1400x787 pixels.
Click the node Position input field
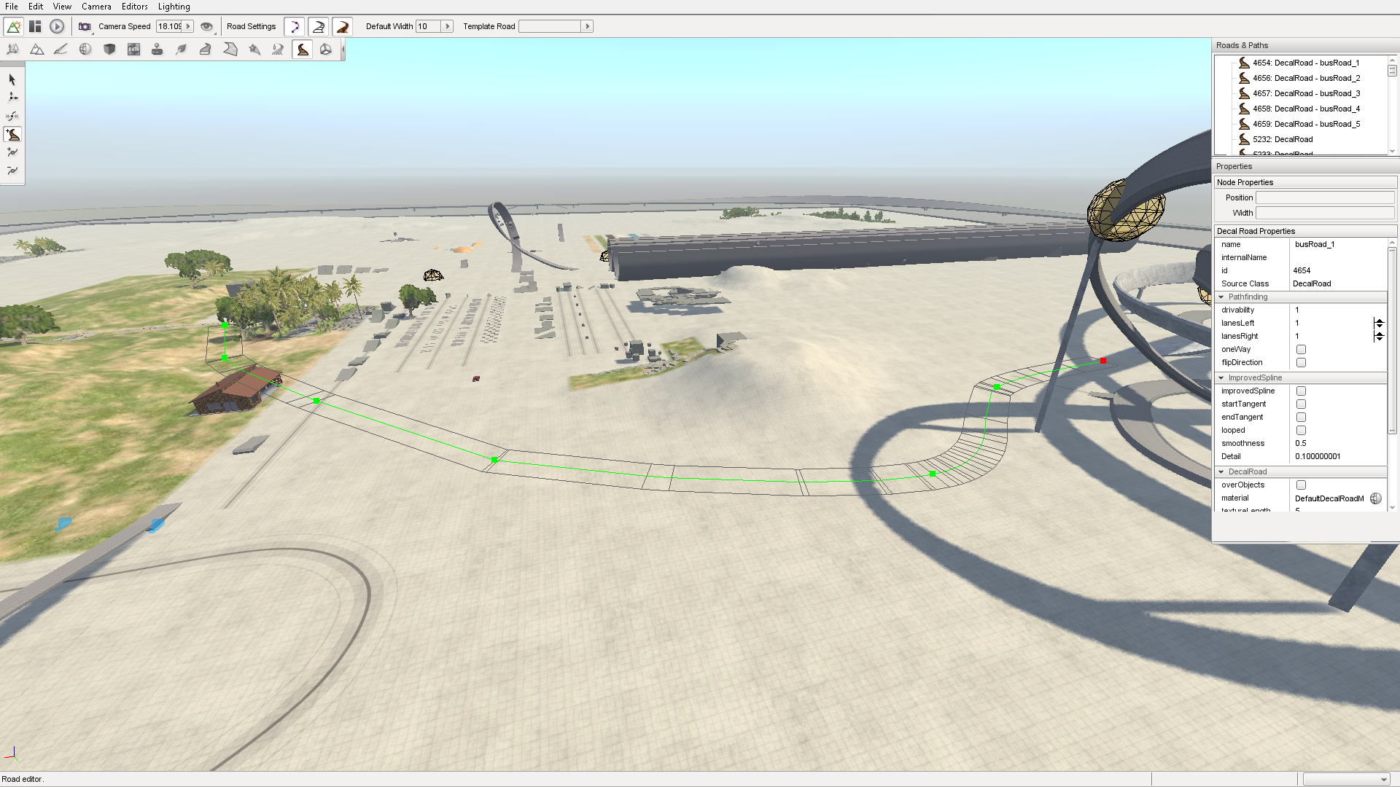click(x=1325, y=198)
